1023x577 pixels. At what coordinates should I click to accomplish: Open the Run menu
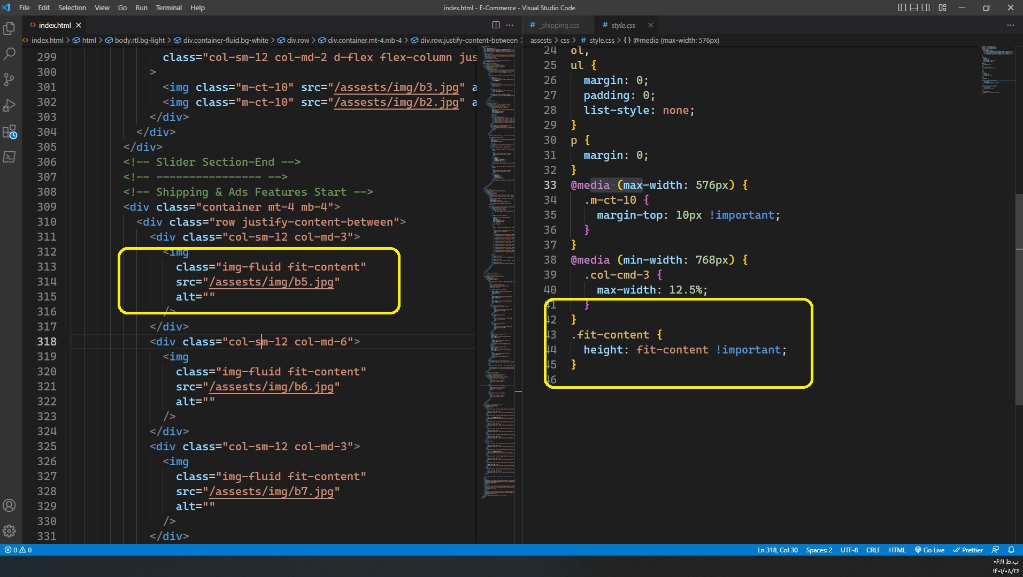[x=141, y=7]
